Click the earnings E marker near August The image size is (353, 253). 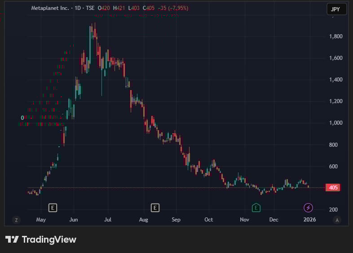pyautogui.click(x=155, y=208)
